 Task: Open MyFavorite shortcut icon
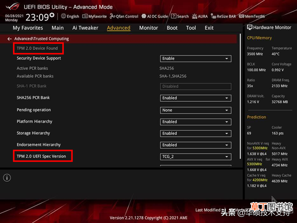click(84, 16)
